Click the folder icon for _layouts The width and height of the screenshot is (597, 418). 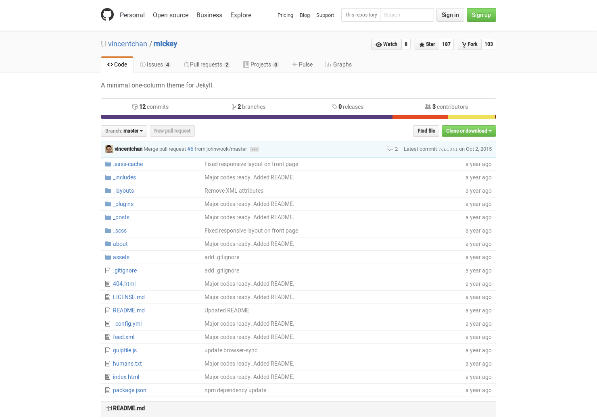coord(108,191)
